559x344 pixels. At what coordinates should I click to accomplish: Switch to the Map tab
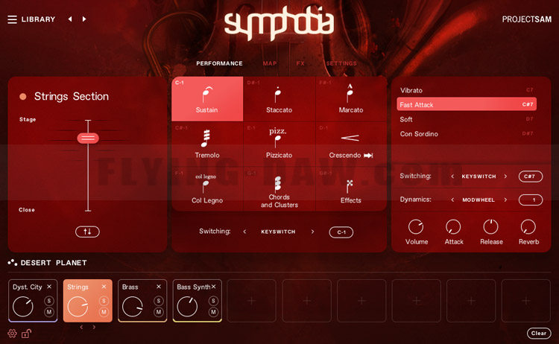pyautogui.click(x=270, y=63)
